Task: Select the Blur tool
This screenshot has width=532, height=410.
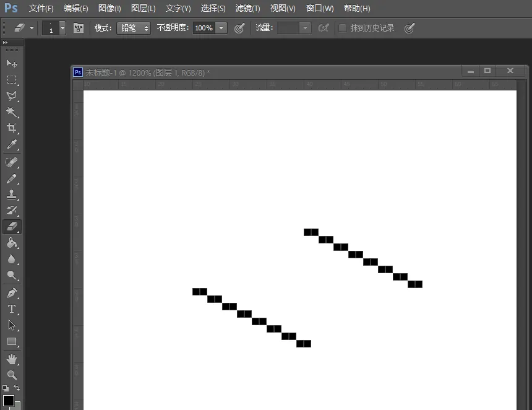Action: point(12,259)
